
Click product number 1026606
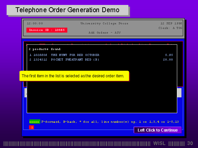pos(40,55)
